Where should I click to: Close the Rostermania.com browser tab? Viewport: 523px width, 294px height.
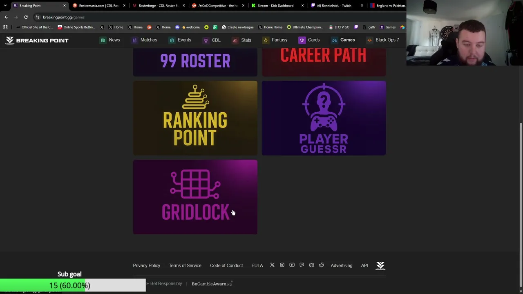(124, 6)
